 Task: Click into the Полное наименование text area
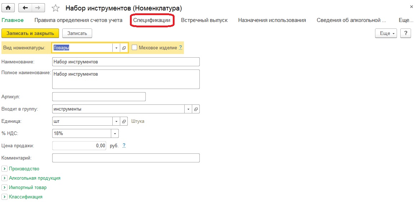[126, 79]
